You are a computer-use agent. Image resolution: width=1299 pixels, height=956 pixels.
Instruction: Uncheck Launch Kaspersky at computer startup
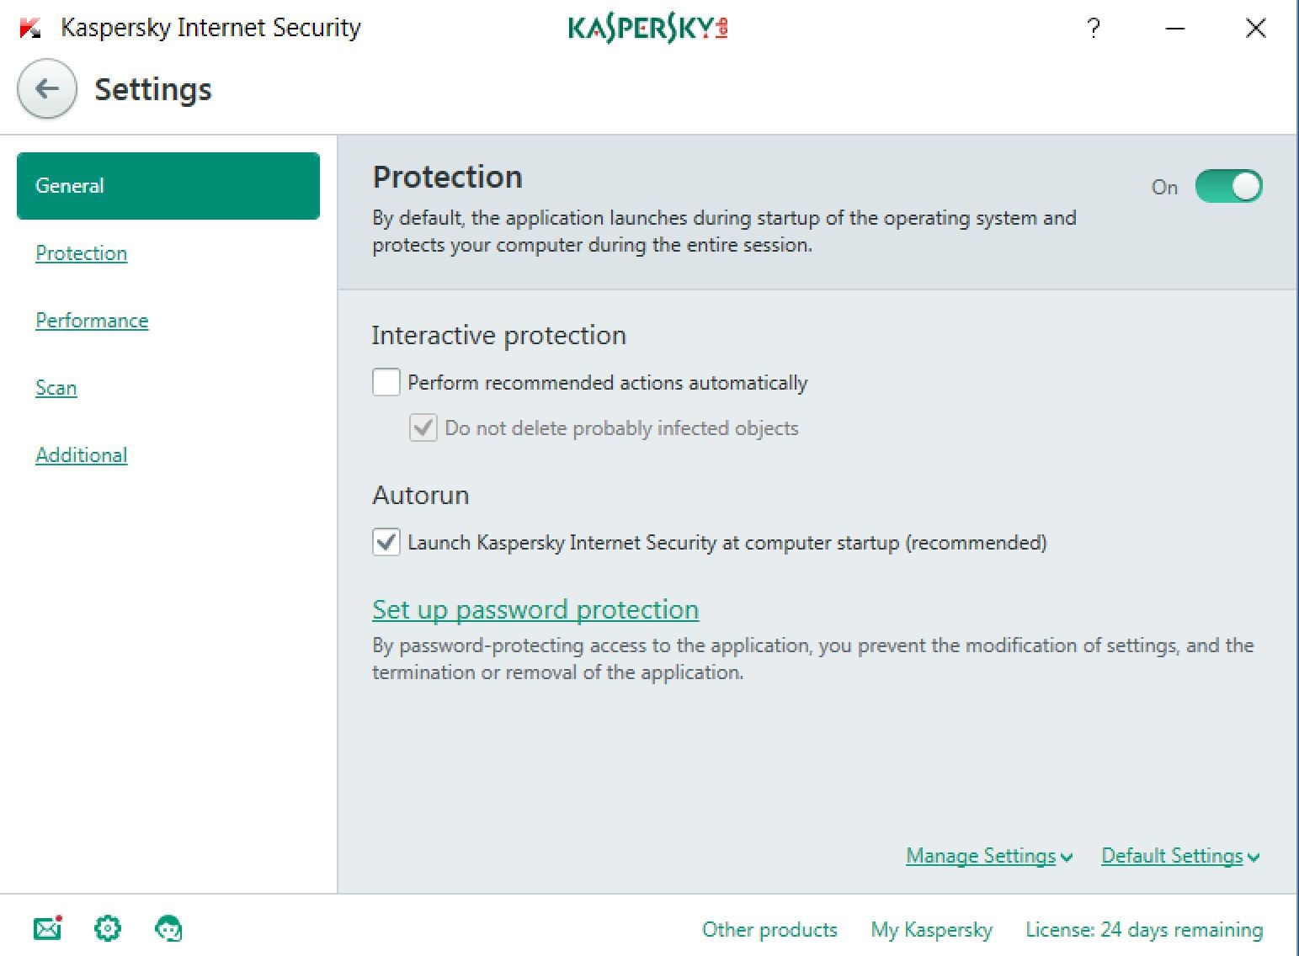[x=386, y=543]
